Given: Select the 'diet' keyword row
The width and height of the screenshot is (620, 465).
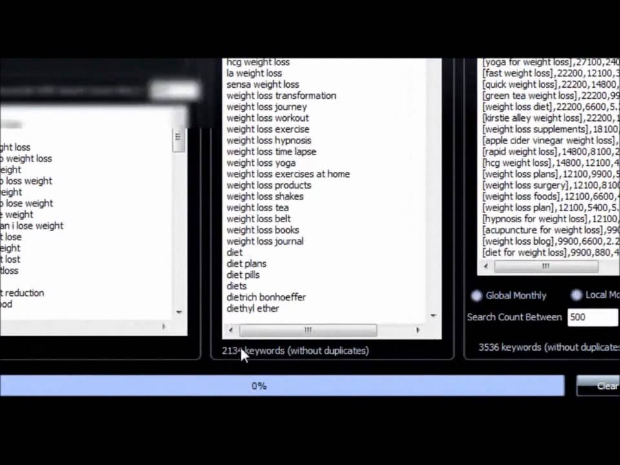Looking at the screenshot, I should click(x=234, y=253).
